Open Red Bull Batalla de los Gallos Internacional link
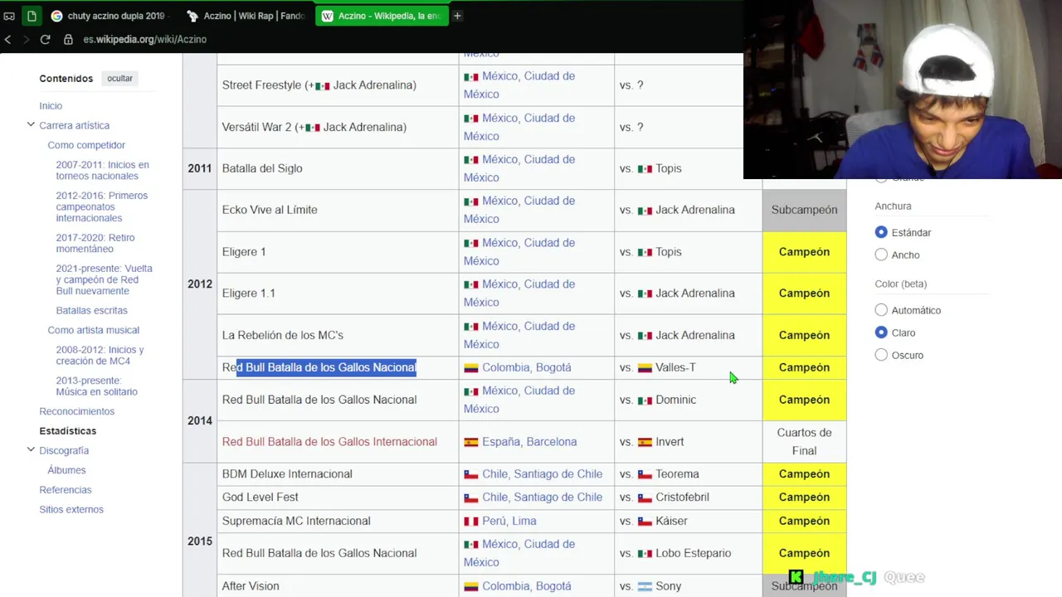 coord(329,442)
